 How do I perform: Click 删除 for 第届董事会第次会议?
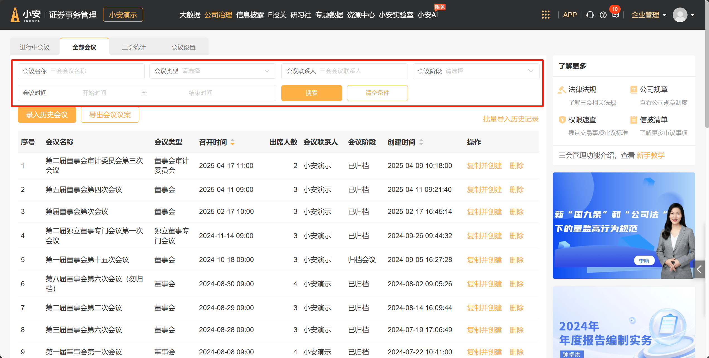(517, 212)
